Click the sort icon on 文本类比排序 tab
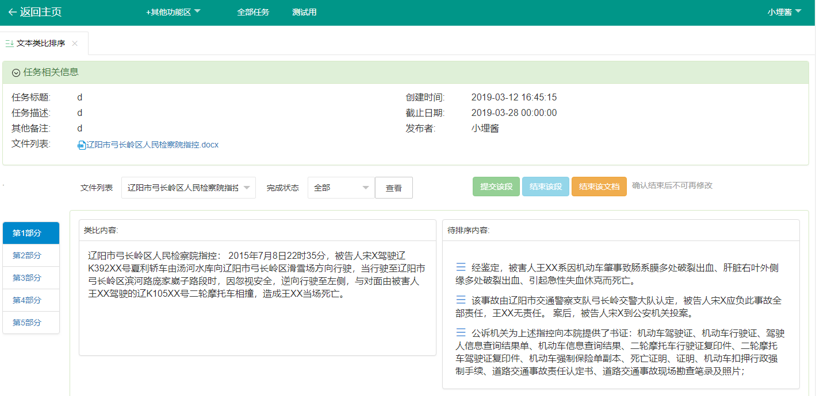 coord(9,44)
